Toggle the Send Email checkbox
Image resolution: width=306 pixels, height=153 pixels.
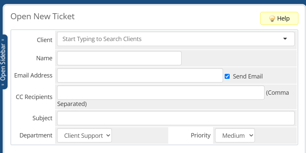coord(227,76)
